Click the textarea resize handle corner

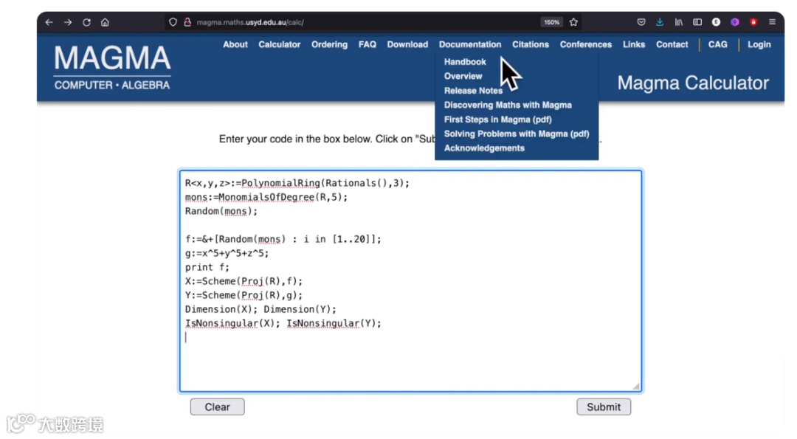[x=636, y=386]
